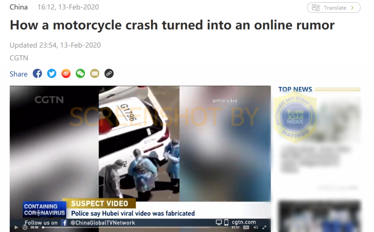Mute the video volume

[256, 228]
